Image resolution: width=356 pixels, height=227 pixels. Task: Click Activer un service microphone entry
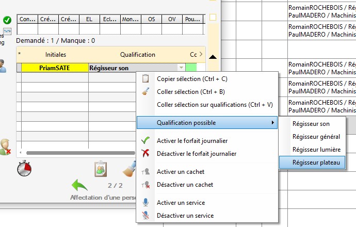point(181,203)
